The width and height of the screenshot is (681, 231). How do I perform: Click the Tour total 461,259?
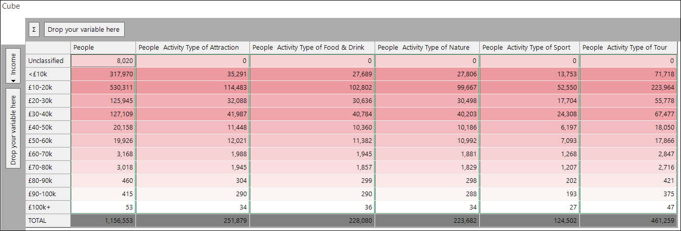click(629, 220)
